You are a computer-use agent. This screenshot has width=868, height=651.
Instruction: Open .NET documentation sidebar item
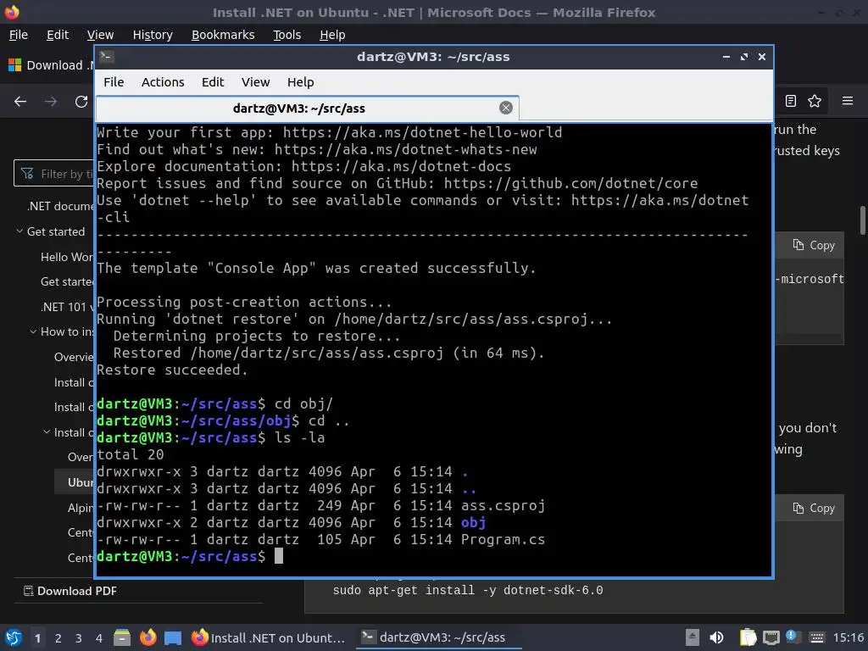(x=60, y=206)
